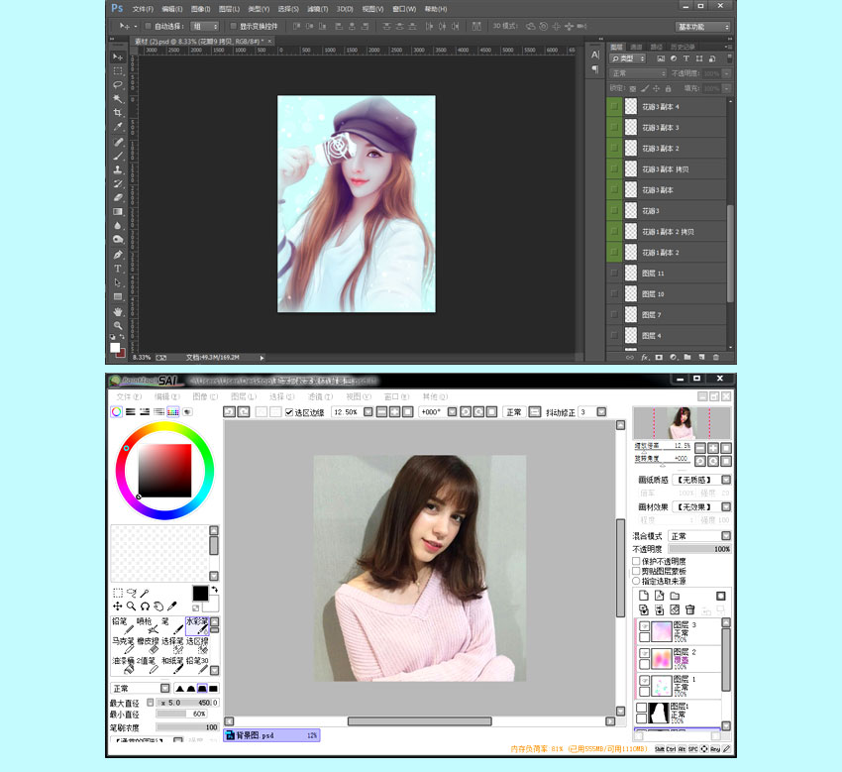
Task: Toggle visibility of layer 图层 11
Action: (x=614, y=274)
